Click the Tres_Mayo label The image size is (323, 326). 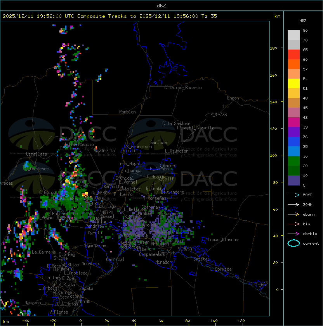[x=128, y=164]
